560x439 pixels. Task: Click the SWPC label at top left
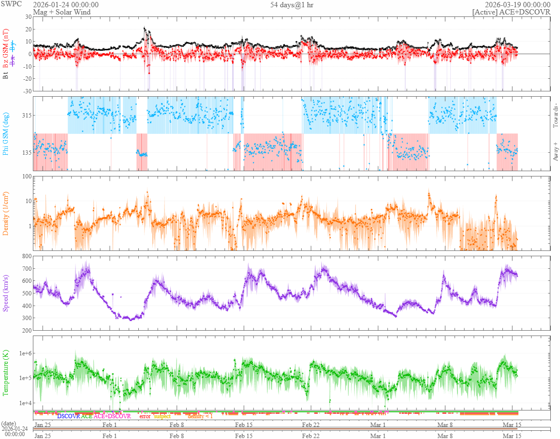pos(11,4)
